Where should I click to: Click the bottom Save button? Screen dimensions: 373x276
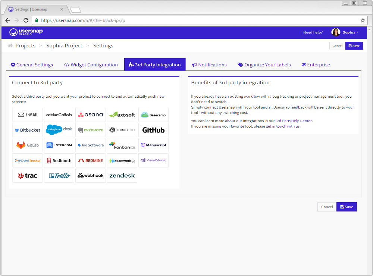coord(347,207)
